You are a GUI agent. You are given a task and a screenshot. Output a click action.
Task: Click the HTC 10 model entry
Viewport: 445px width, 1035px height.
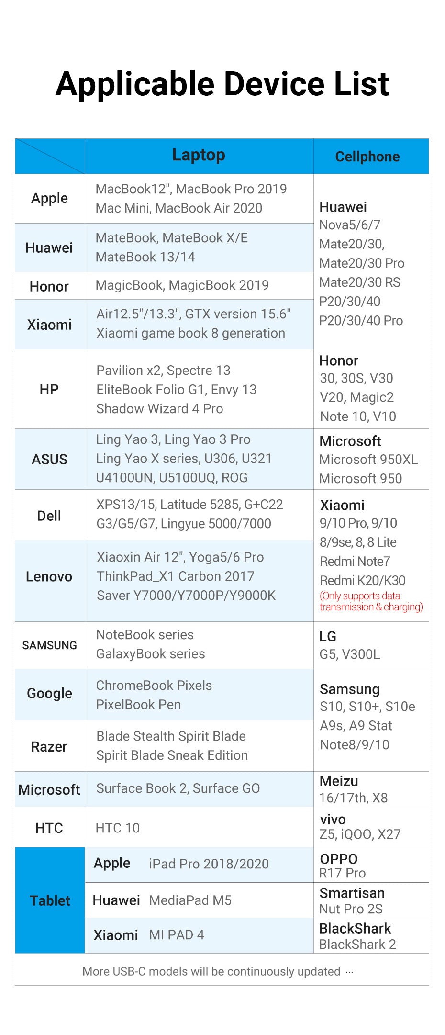pos(118,828)
